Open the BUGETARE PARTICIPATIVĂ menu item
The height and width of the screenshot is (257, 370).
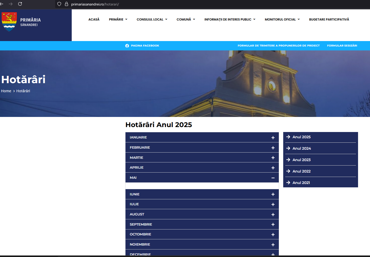point(329,19)
